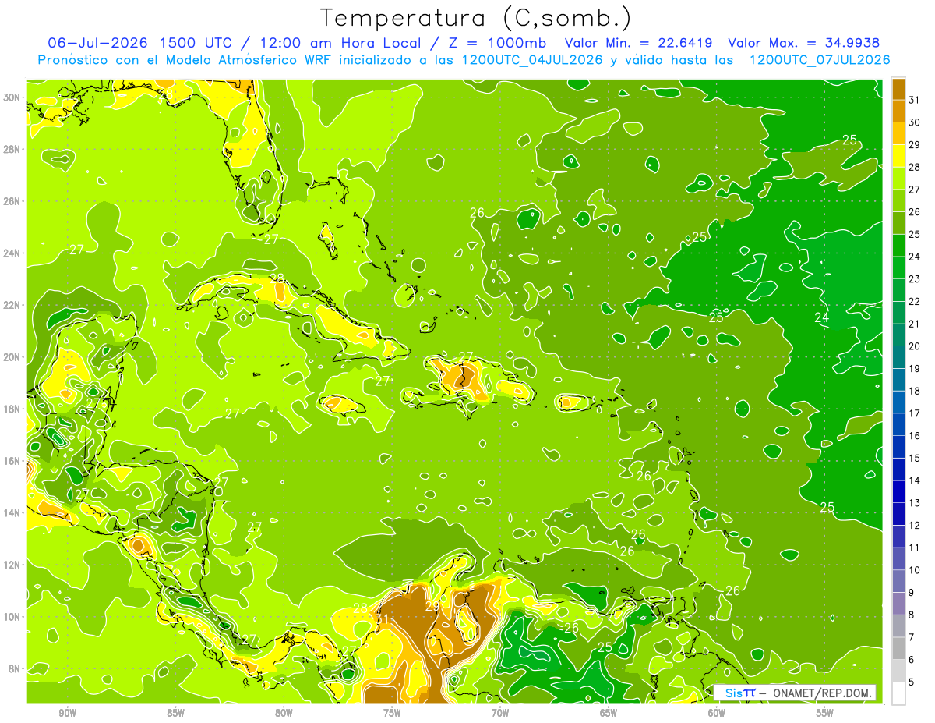Click the '16' label on the color scale
This screenshot has width=935, height=723.
pyautogui.click(x=915, y=435)
